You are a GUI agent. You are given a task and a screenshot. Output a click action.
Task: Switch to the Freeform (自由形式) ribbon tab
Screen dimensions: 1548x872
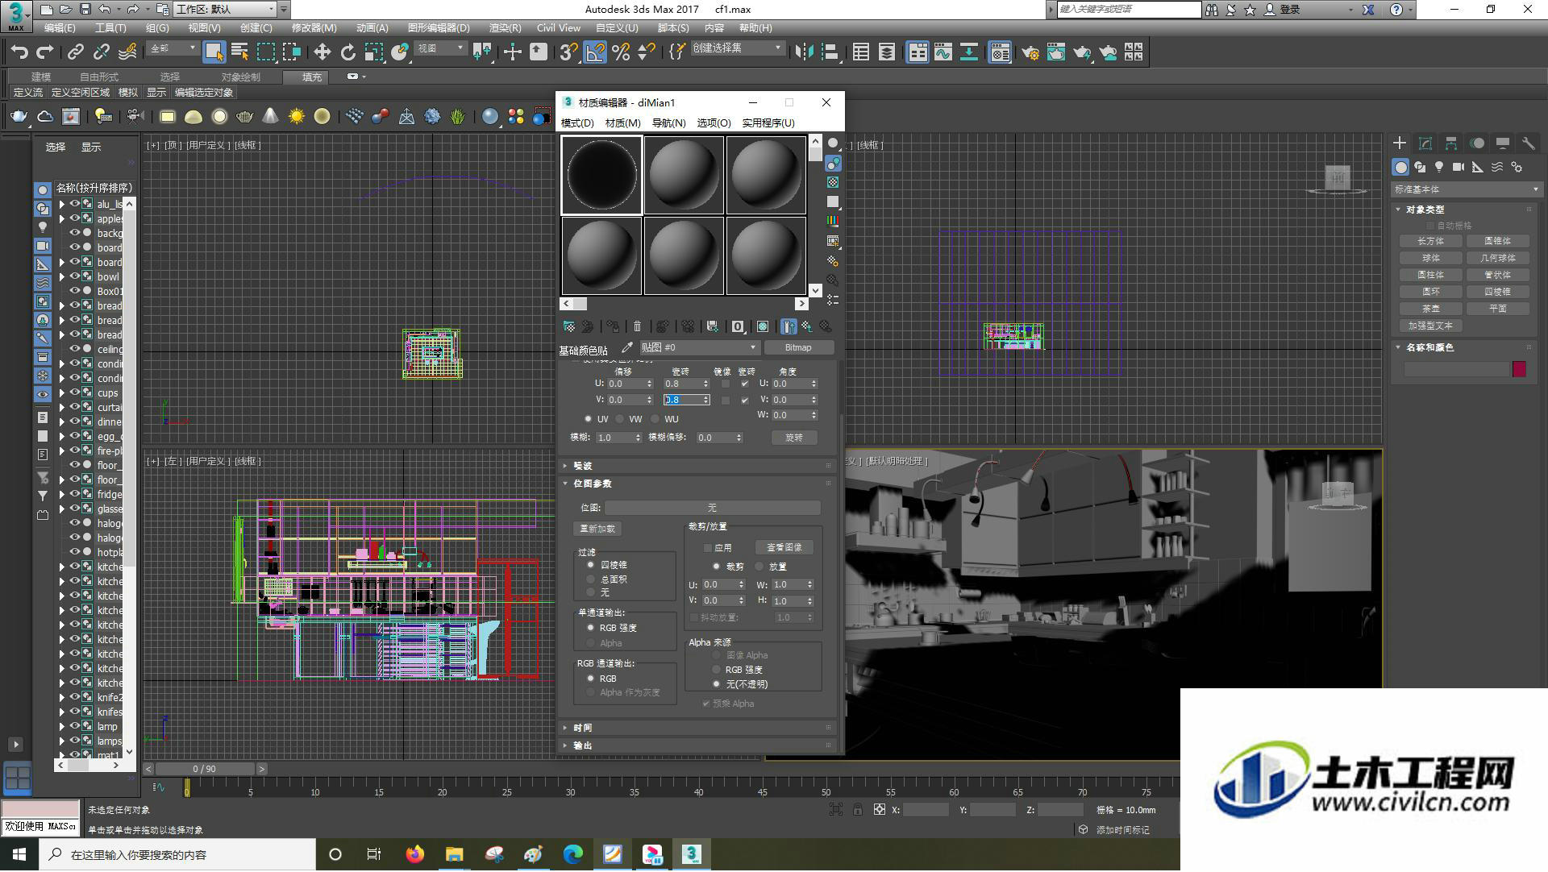pyautogui.click(x=98, y=77)
